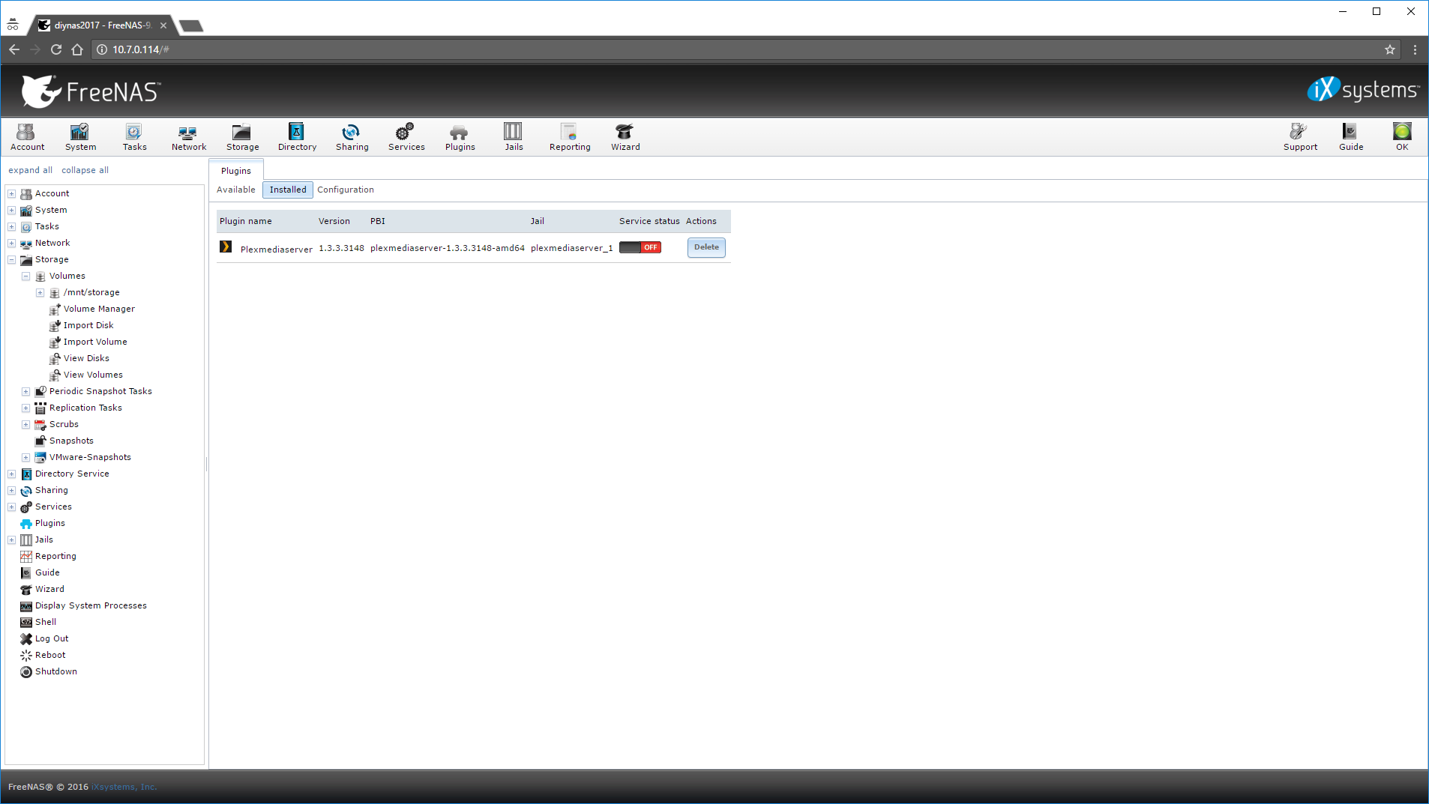Collapse the Volumes tree node

coord(26,276)
